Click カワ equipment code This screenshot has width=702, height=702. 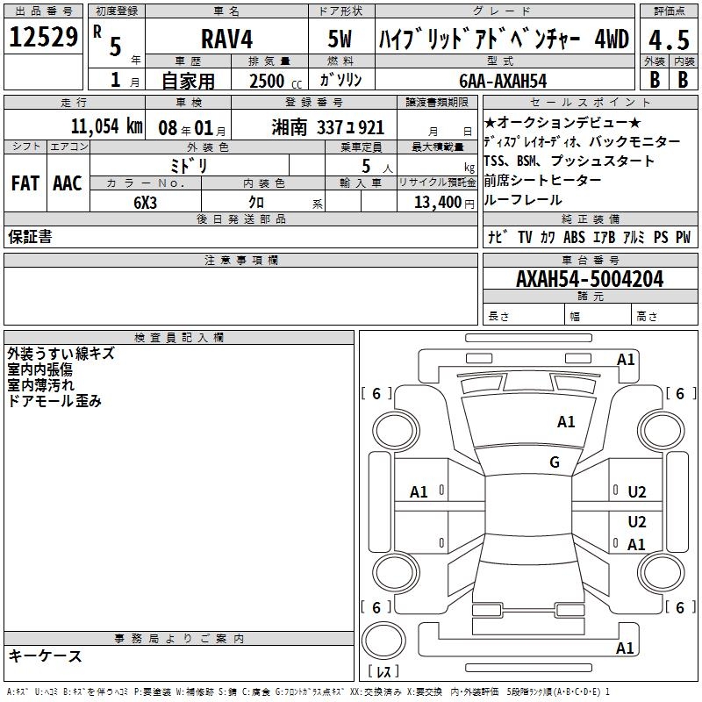pyautogui.click(x=548, y=237)
